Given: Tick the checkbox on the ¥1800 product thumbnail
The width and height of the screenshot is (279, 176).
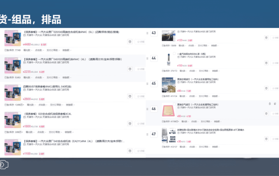Looking at the screenshot, I should (x=20, y=113).
